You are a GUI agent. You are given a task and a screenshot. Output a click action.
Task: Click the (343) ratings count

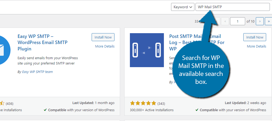(161, 103)
